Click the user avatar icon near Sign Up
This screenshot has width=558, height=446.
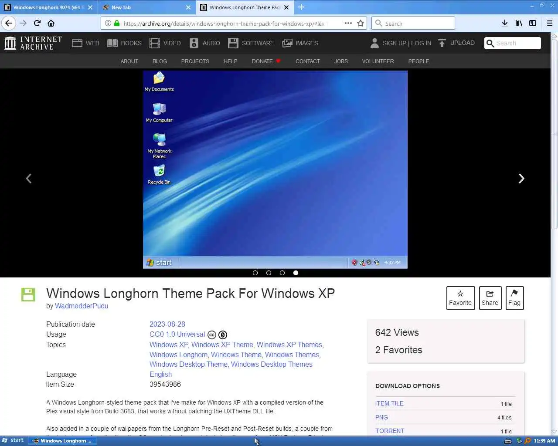(x=374, y=43)
